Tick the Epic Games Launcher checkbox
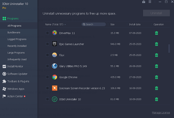This screenshot has width=174, height=118. (x=47, y=44)
